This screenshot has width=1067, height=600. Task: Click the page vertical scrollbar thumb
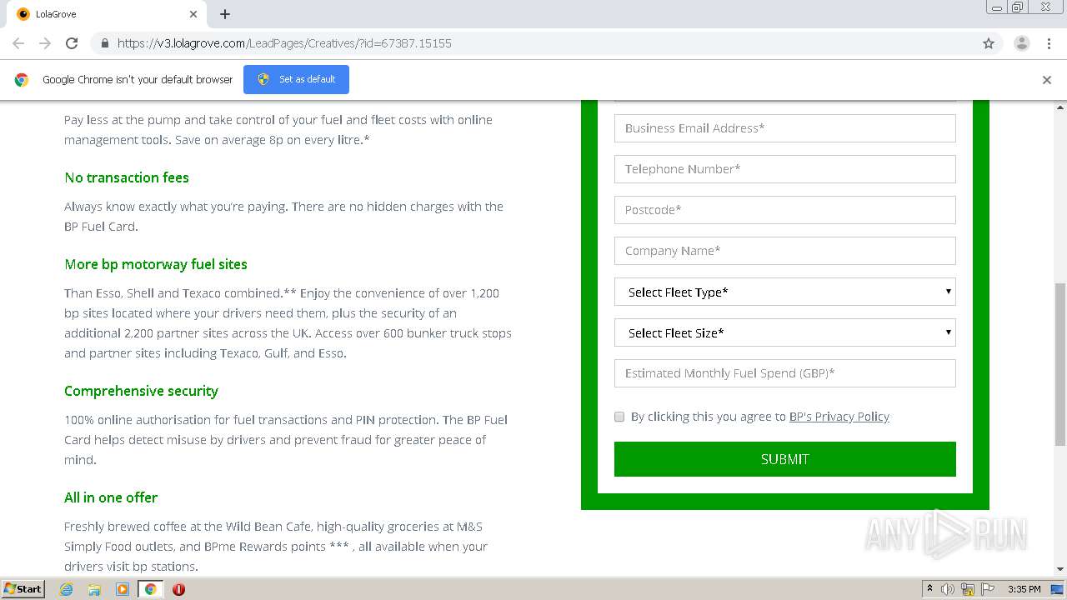pyautogui.click(x=1060, y=364)
